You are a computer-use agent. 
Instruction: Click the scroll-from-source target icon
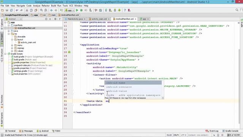(46, 19)
